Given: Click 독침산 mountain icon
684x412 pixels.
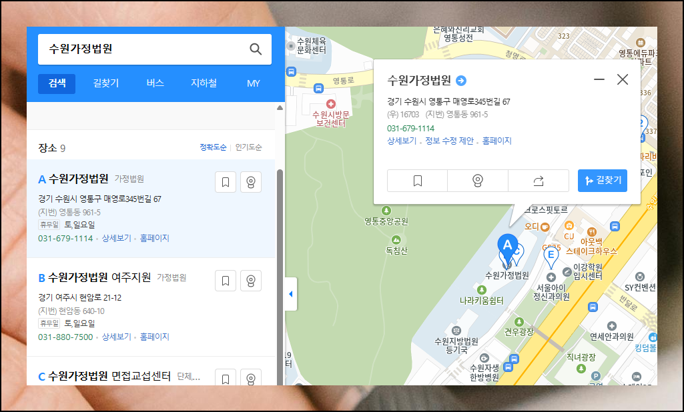Looking at the screenshot, I should (396, 240).
